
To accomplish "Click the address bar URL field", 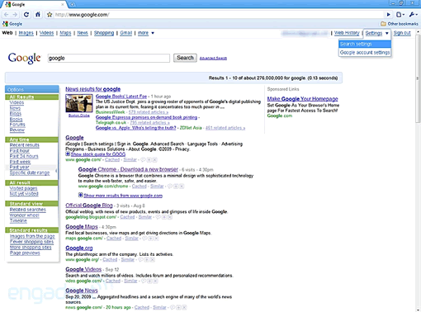I will click(217, 15).
